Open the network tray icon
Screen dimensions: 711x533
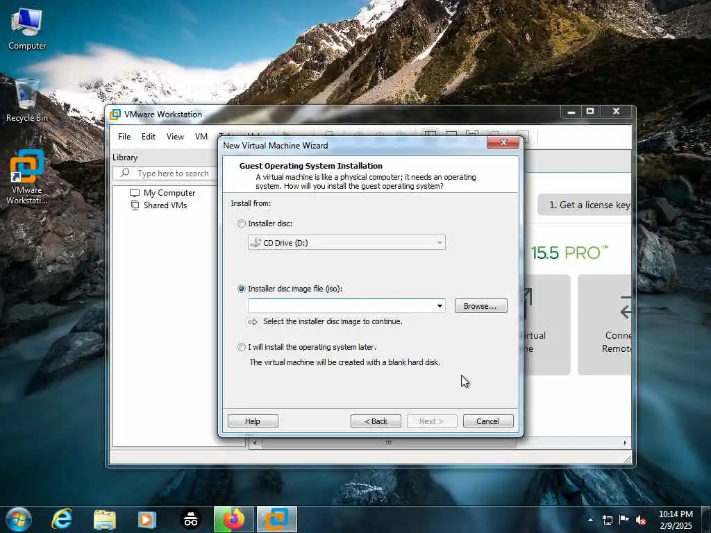tap(607, 520)
